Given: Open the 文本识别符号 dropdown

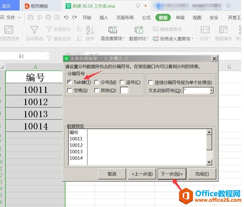Looking at the screenshot, I should pos(211,90).
